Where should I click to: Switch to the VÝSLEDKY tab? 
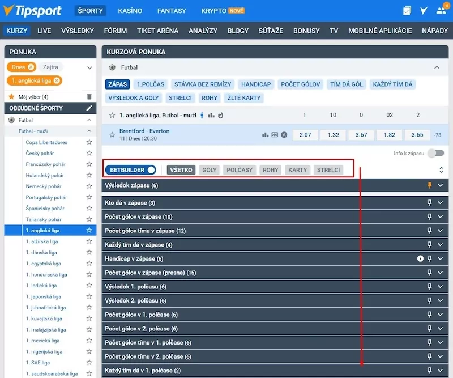pyautogui.click(x=78, y=31)
